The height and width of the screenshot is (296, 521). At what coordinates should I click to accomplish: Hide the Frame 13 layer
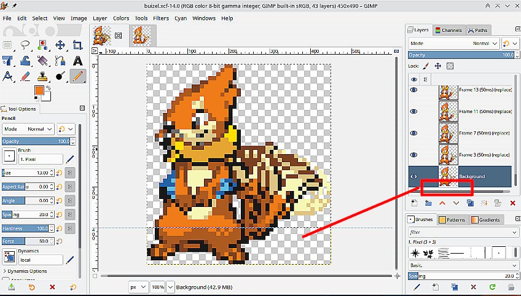tap(413, 90)
